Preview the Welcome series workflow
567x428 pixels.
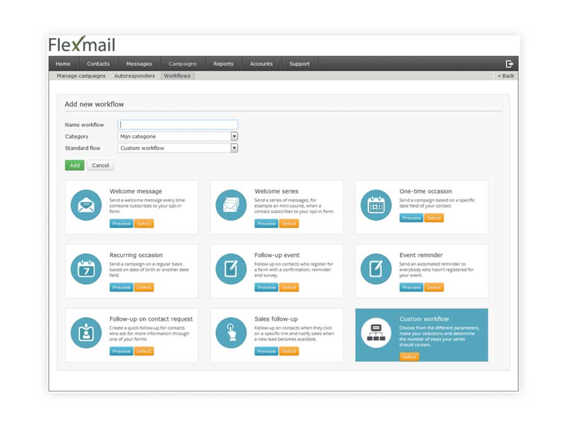[x=266, y=224]
